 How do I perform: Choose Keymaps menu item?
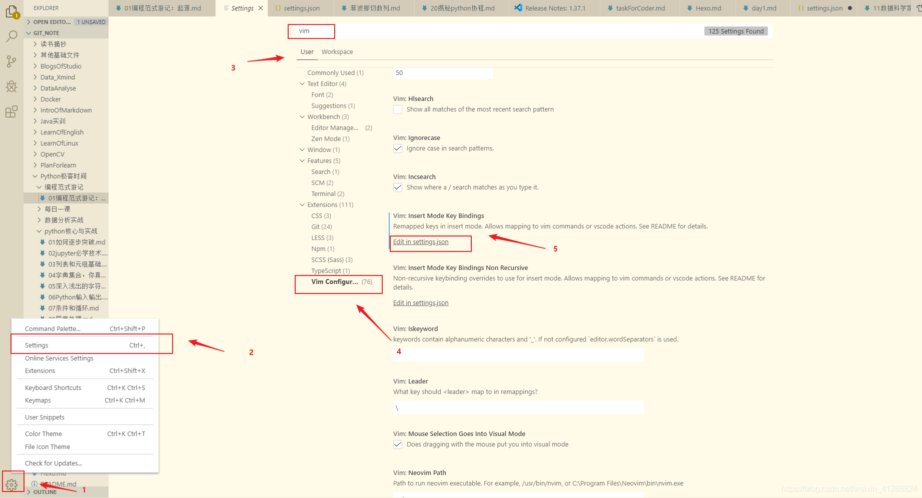pyautogui.click(x=85, y=400)
